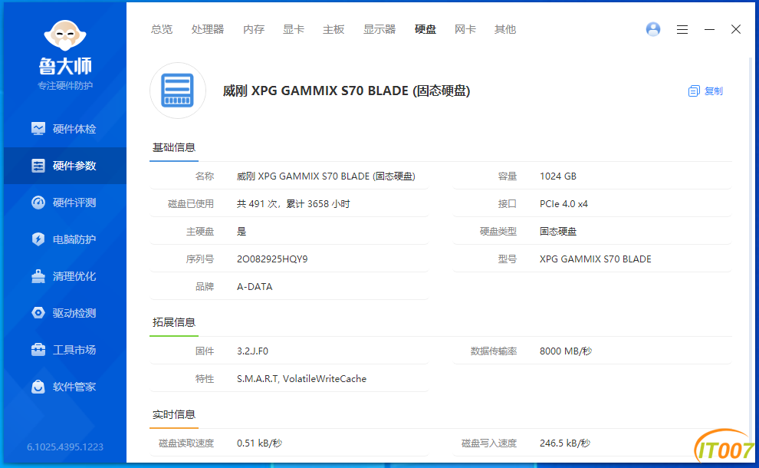This screenshot has width=759, height=468.
Task: Click version number 6.1025.4395.1223
Action: pyautogui.click(x=65, y=447)
